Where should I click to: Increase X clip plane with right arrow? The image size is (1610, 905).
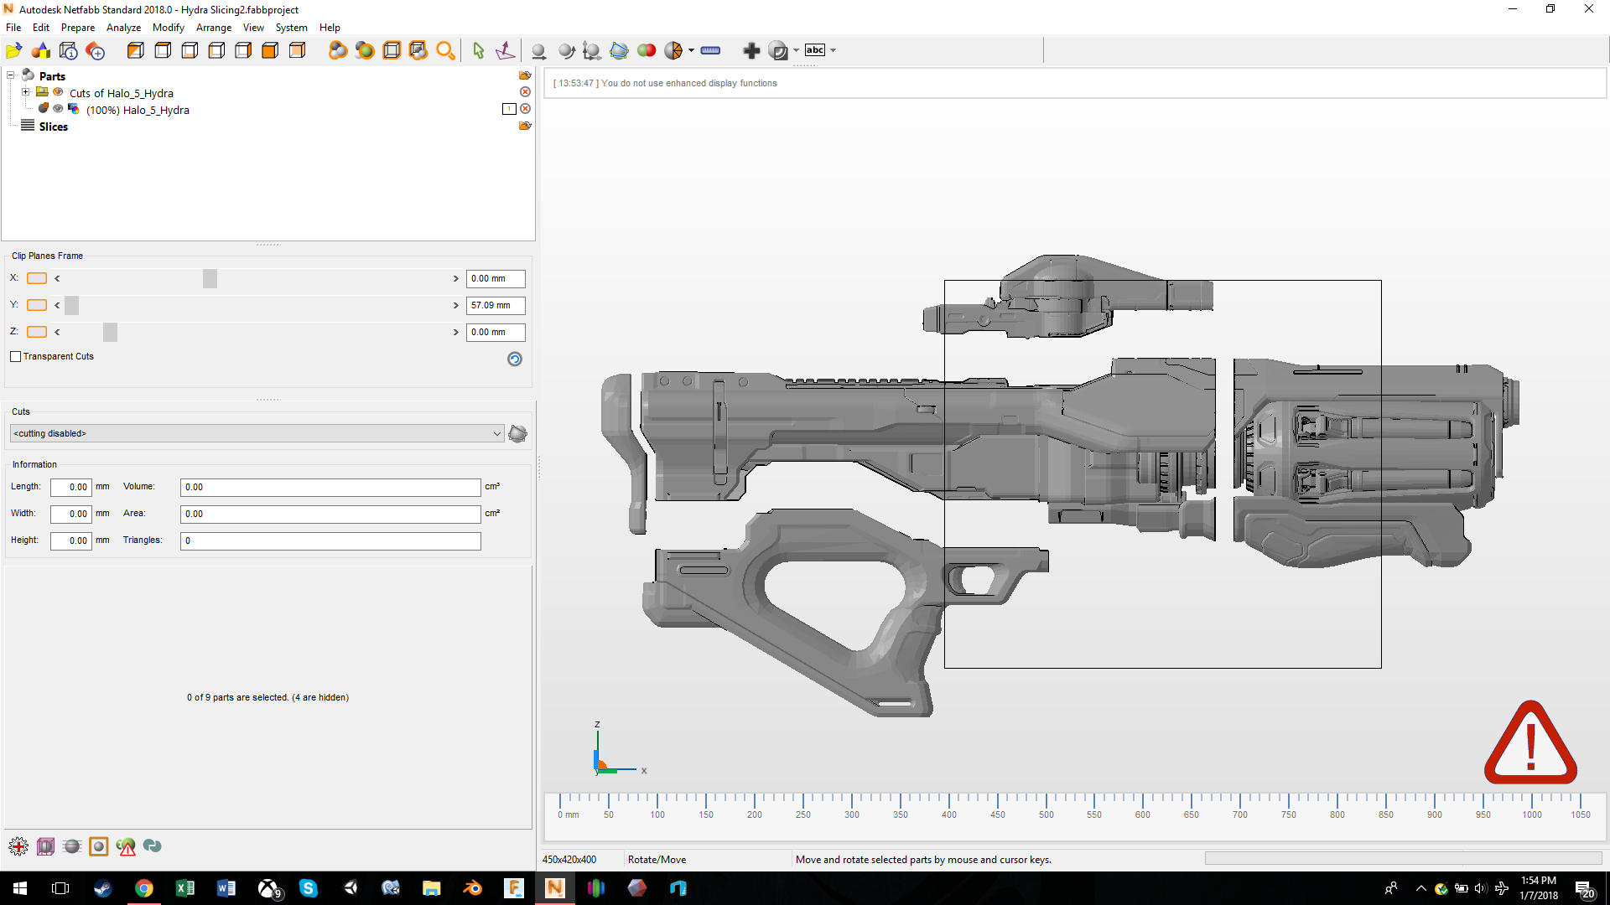[455, 279]
